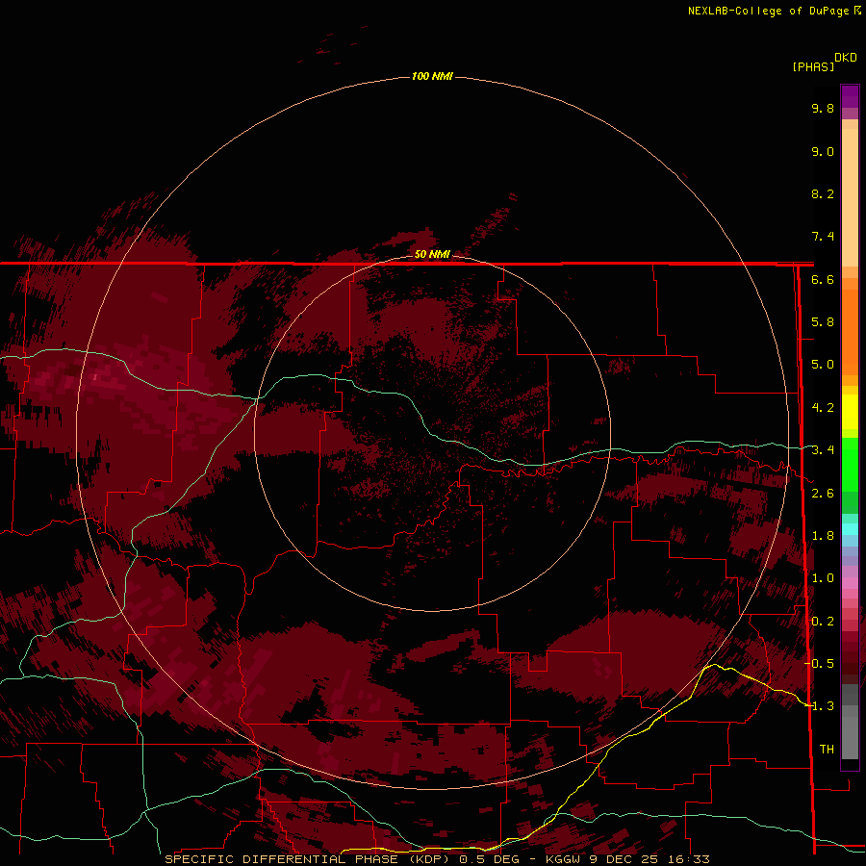Click the 9 DEC 25 date in the caption
Screen dimensions: 866x866
point(625,859)
